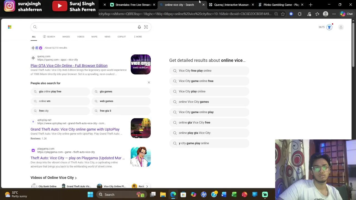Click next arrow in video source carousel
The height and width of the screenshot is (200, 356).
(147, 186)
